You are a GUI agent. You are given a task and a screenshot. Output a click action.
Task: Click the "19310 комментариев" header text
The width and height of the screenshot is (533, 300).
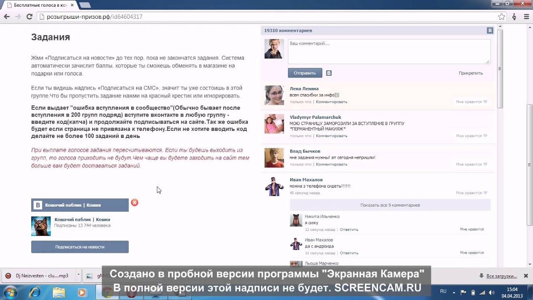coord(288,30)
